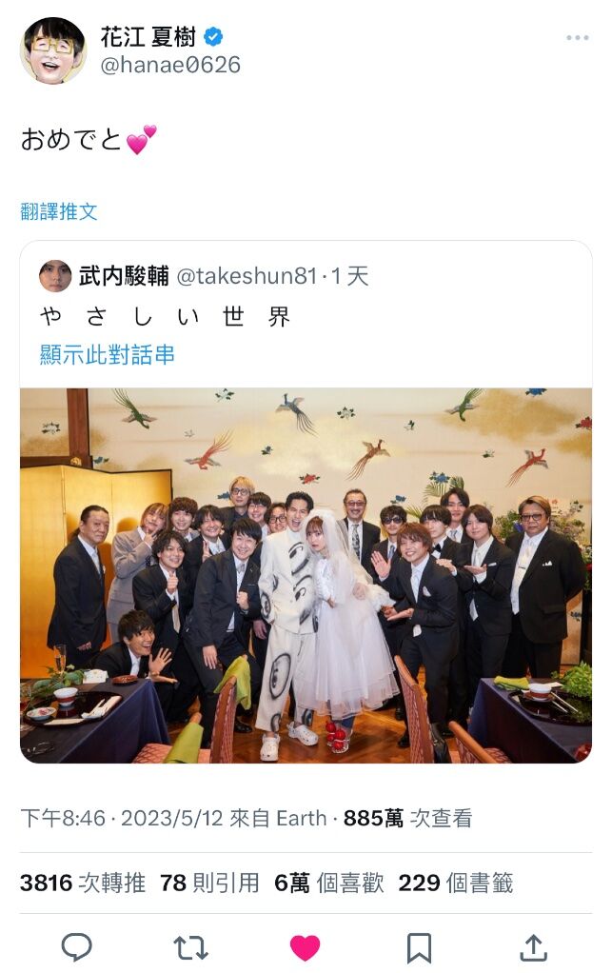Toggle the pink heart like button
612x973 pixels.
[306, 947]
